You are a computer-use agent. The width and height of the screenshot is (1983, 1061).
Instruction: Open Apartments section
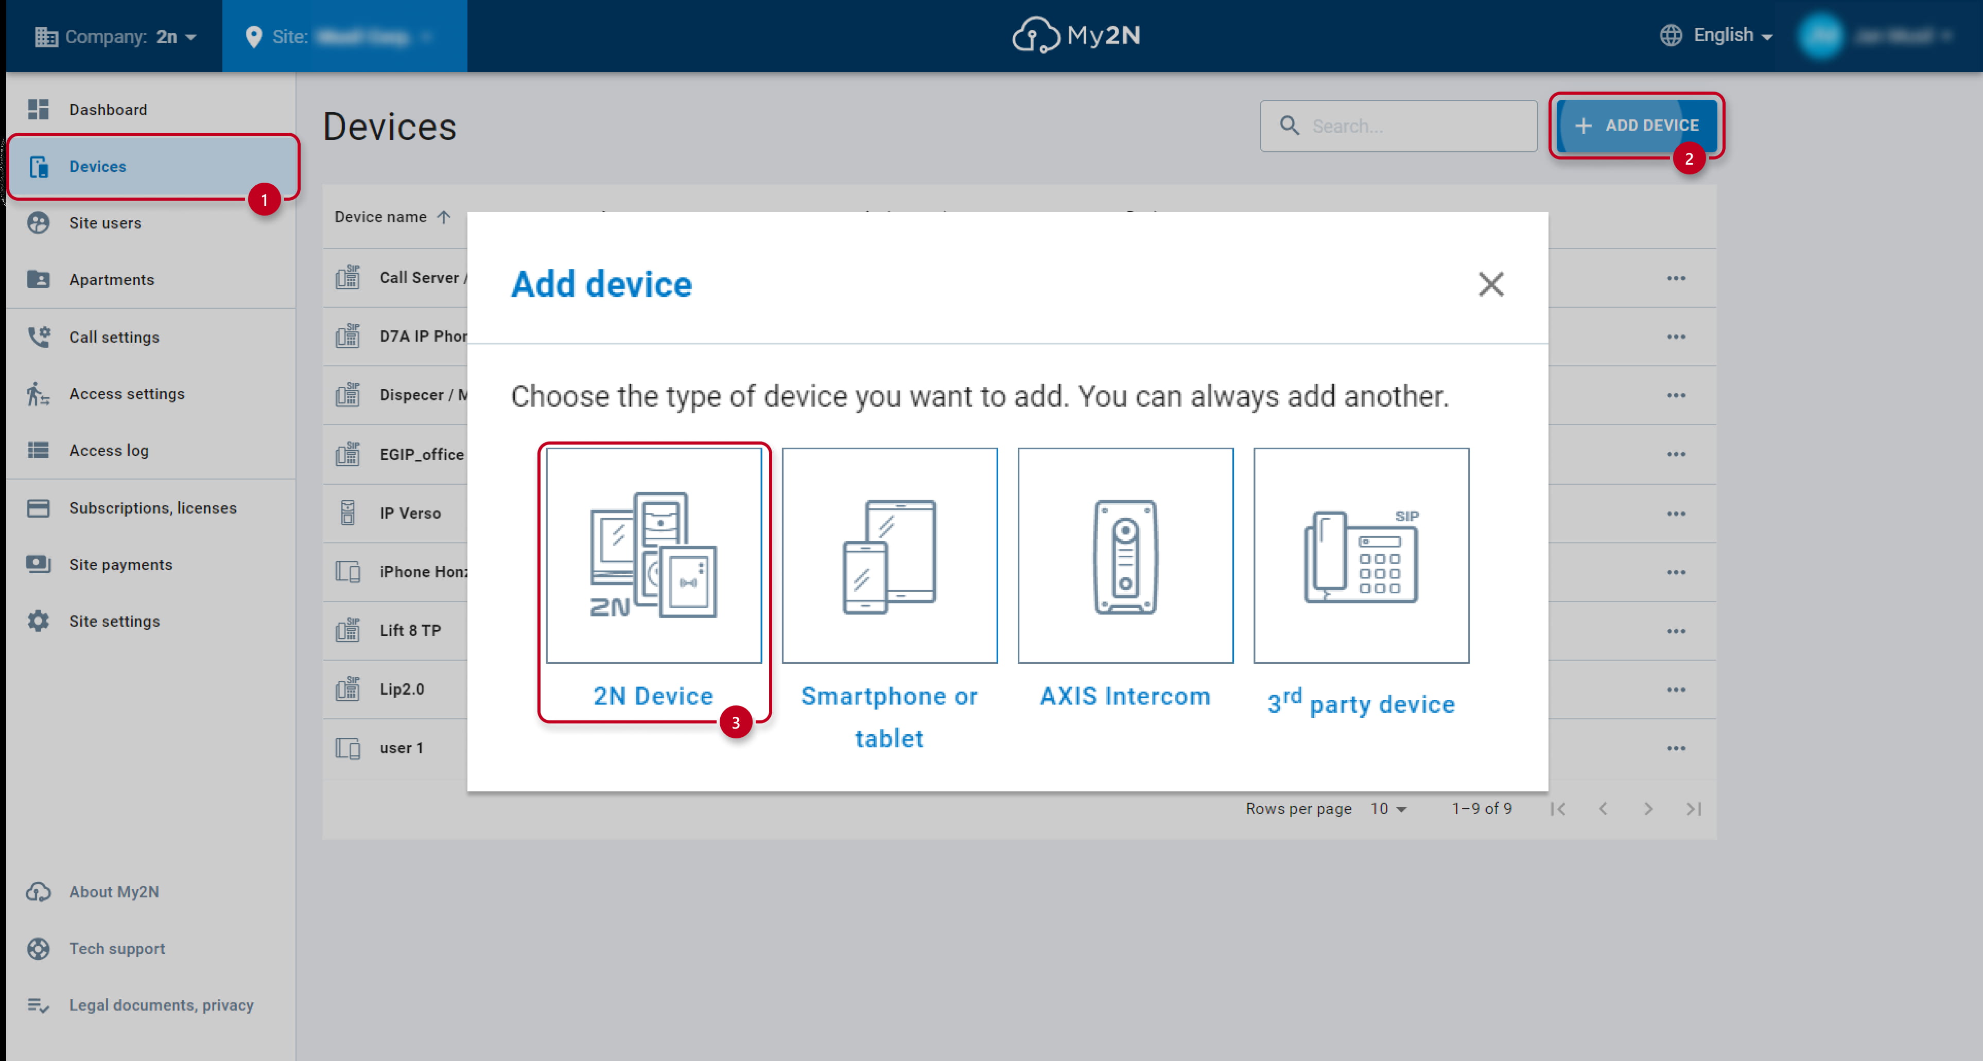point(151,279)
